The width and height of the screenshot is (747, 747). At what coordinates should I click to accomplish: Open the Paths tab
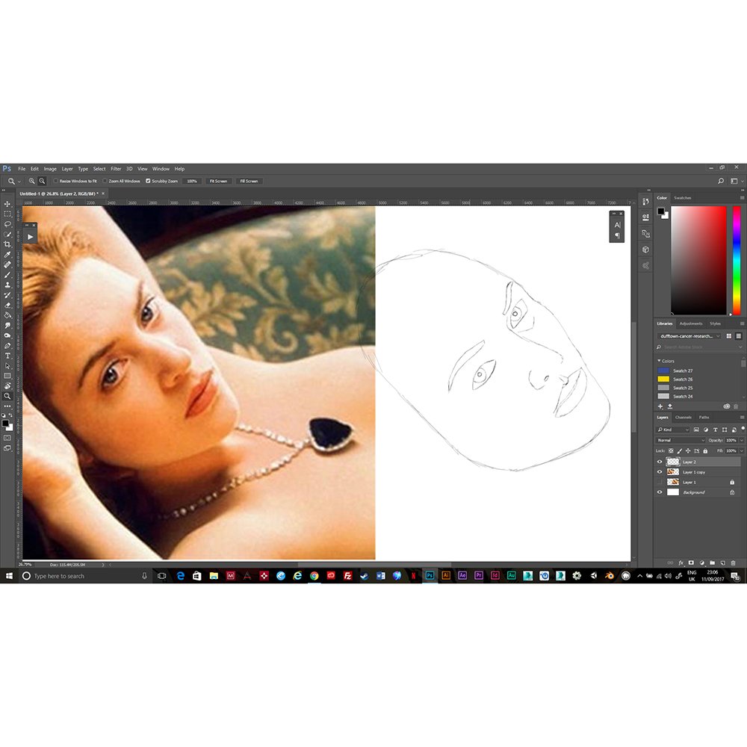[704, 418]
